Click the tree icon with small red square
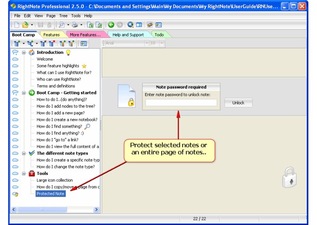Screen dimensions: 317x225 pyautogui.click(x=43, y=43)
